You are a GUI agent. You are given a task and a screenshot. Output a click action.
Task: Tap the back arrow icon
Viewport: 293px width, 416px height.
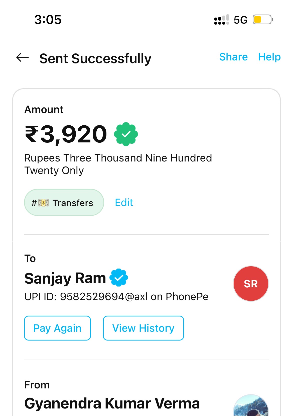click(x=23, y=57)
